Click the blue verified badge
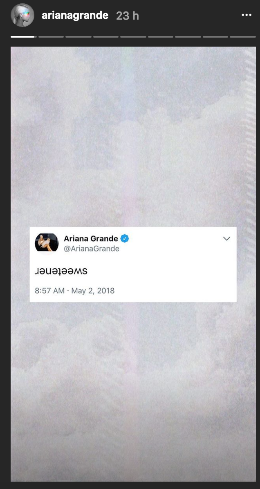This screenshot has width=260, height=489. 125,239
